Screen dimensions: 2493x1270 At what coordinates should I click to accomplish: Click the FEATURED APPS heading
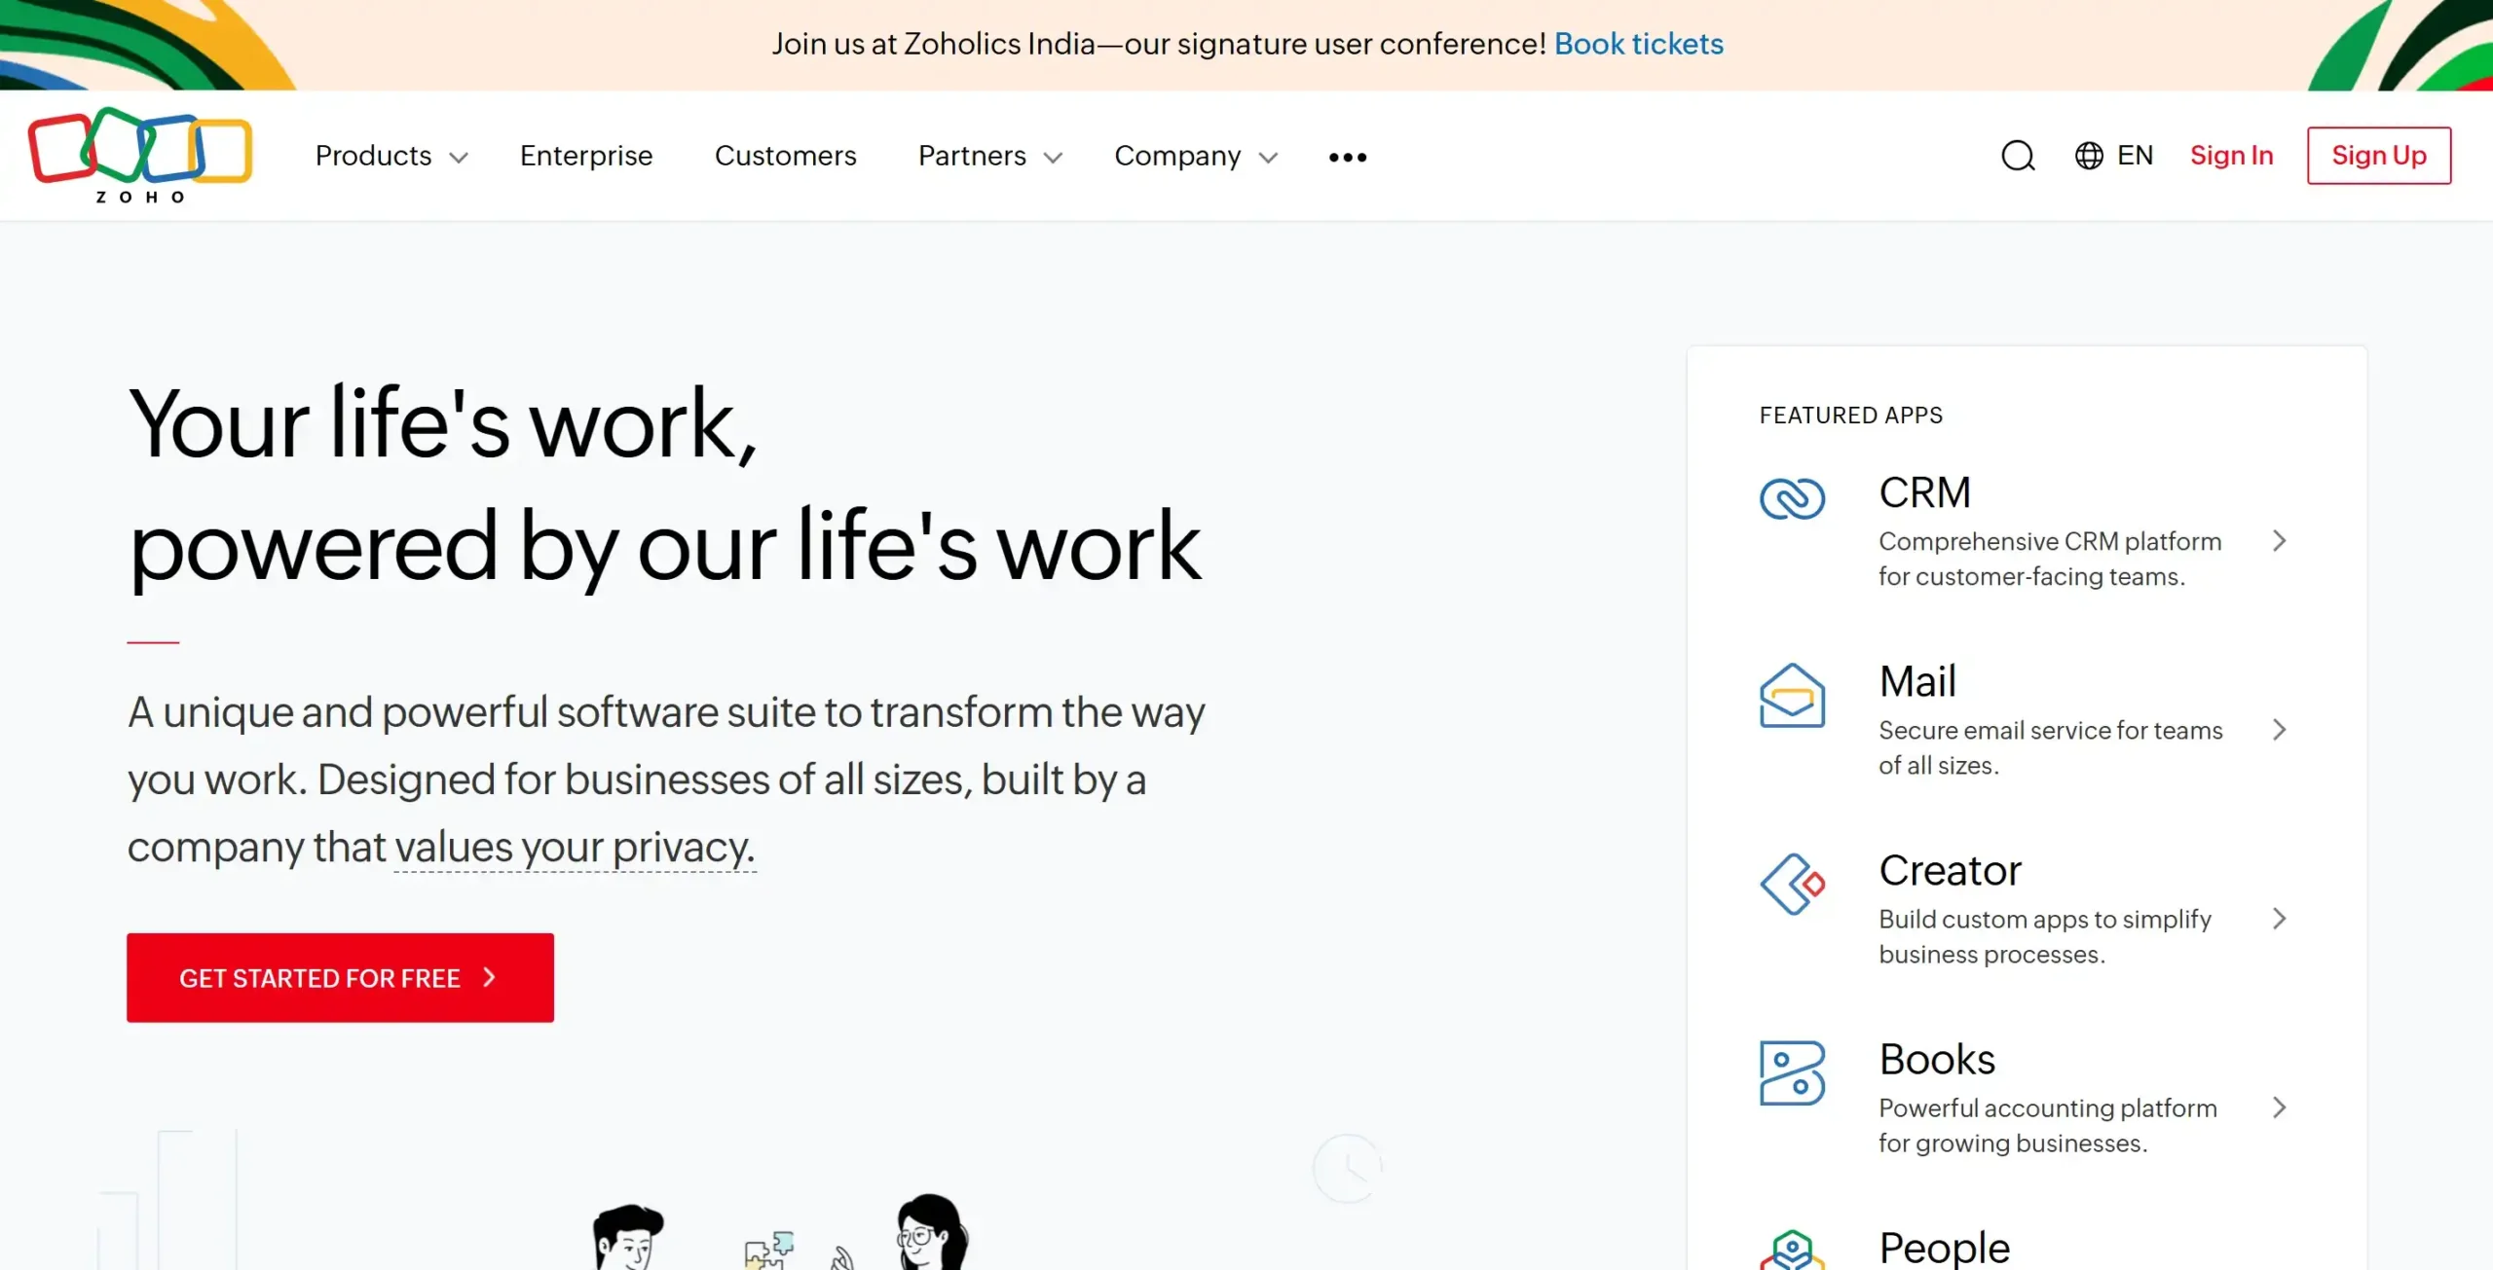1851,416
